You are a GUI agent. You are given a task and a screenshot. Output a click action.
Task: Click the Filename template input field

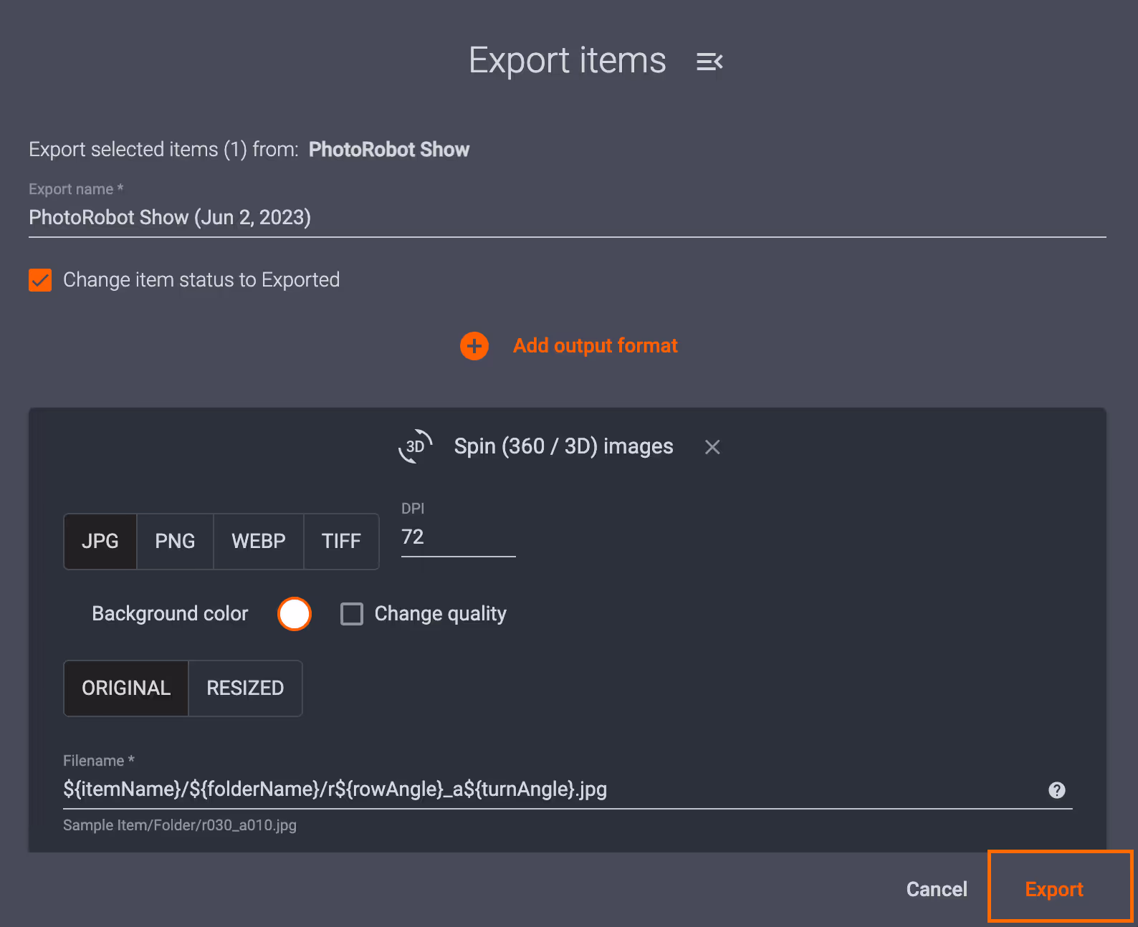552,789
